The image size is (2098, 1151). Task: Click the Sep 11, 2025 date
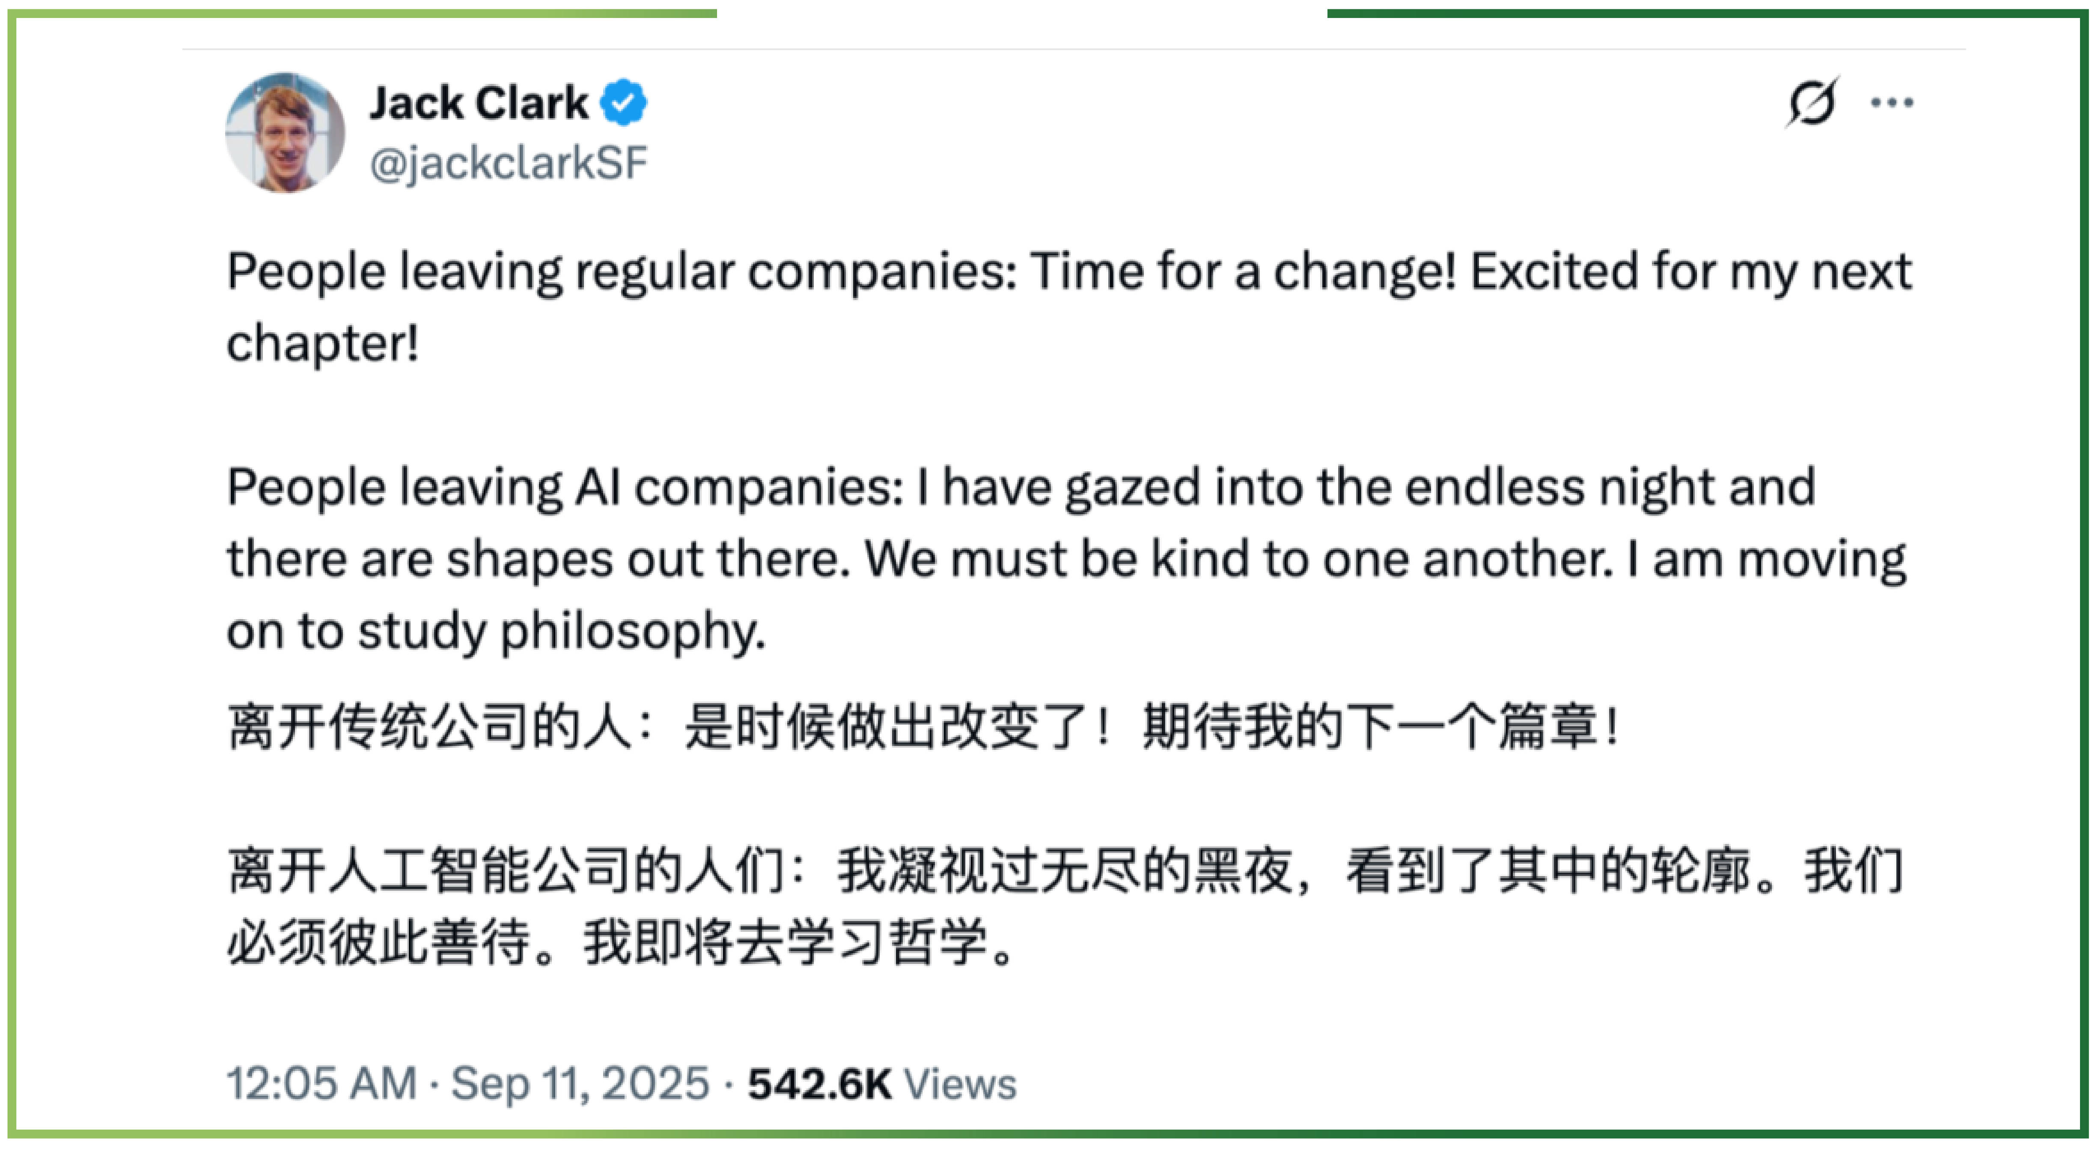coord(580,1083)
